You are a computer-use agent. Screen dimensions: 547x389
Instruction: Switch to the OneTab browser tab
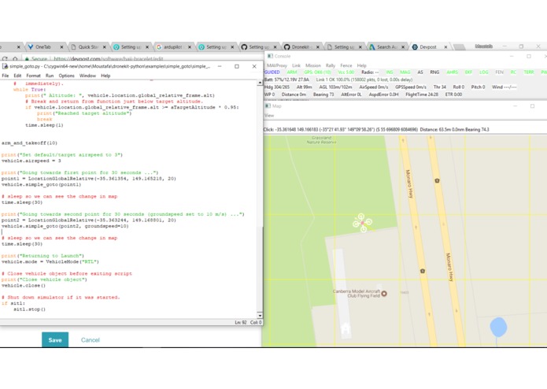click(x=43, y=47)
